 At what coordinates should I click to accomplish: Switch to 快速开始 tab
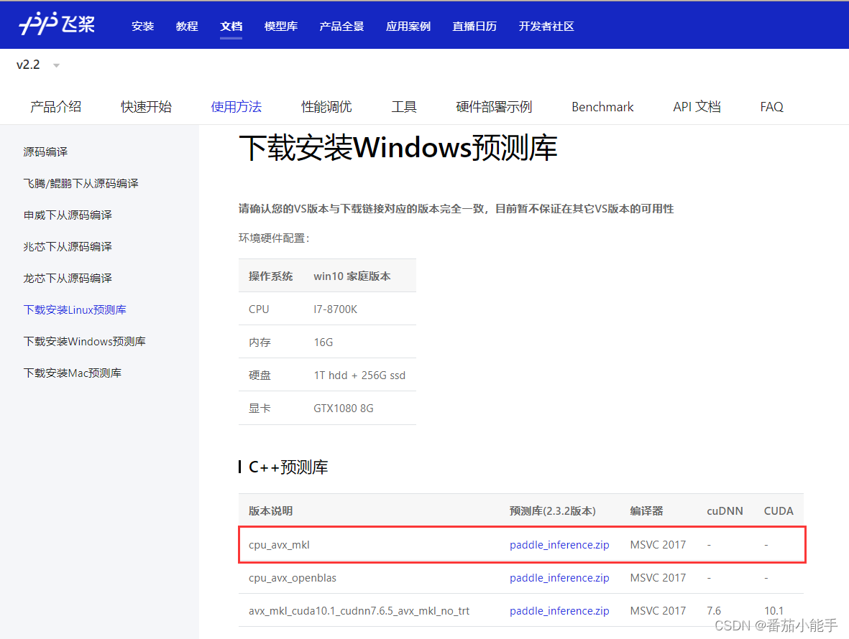click(146, 106)
